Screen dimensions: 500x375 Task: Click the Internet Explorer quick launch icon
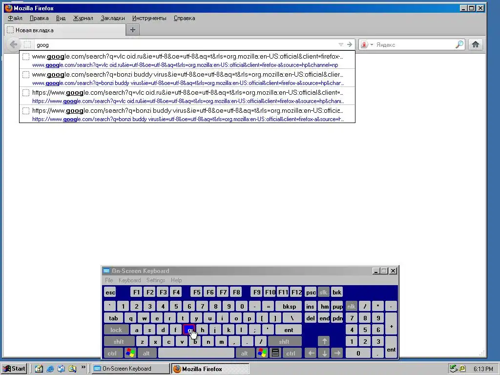coord(50,369)
